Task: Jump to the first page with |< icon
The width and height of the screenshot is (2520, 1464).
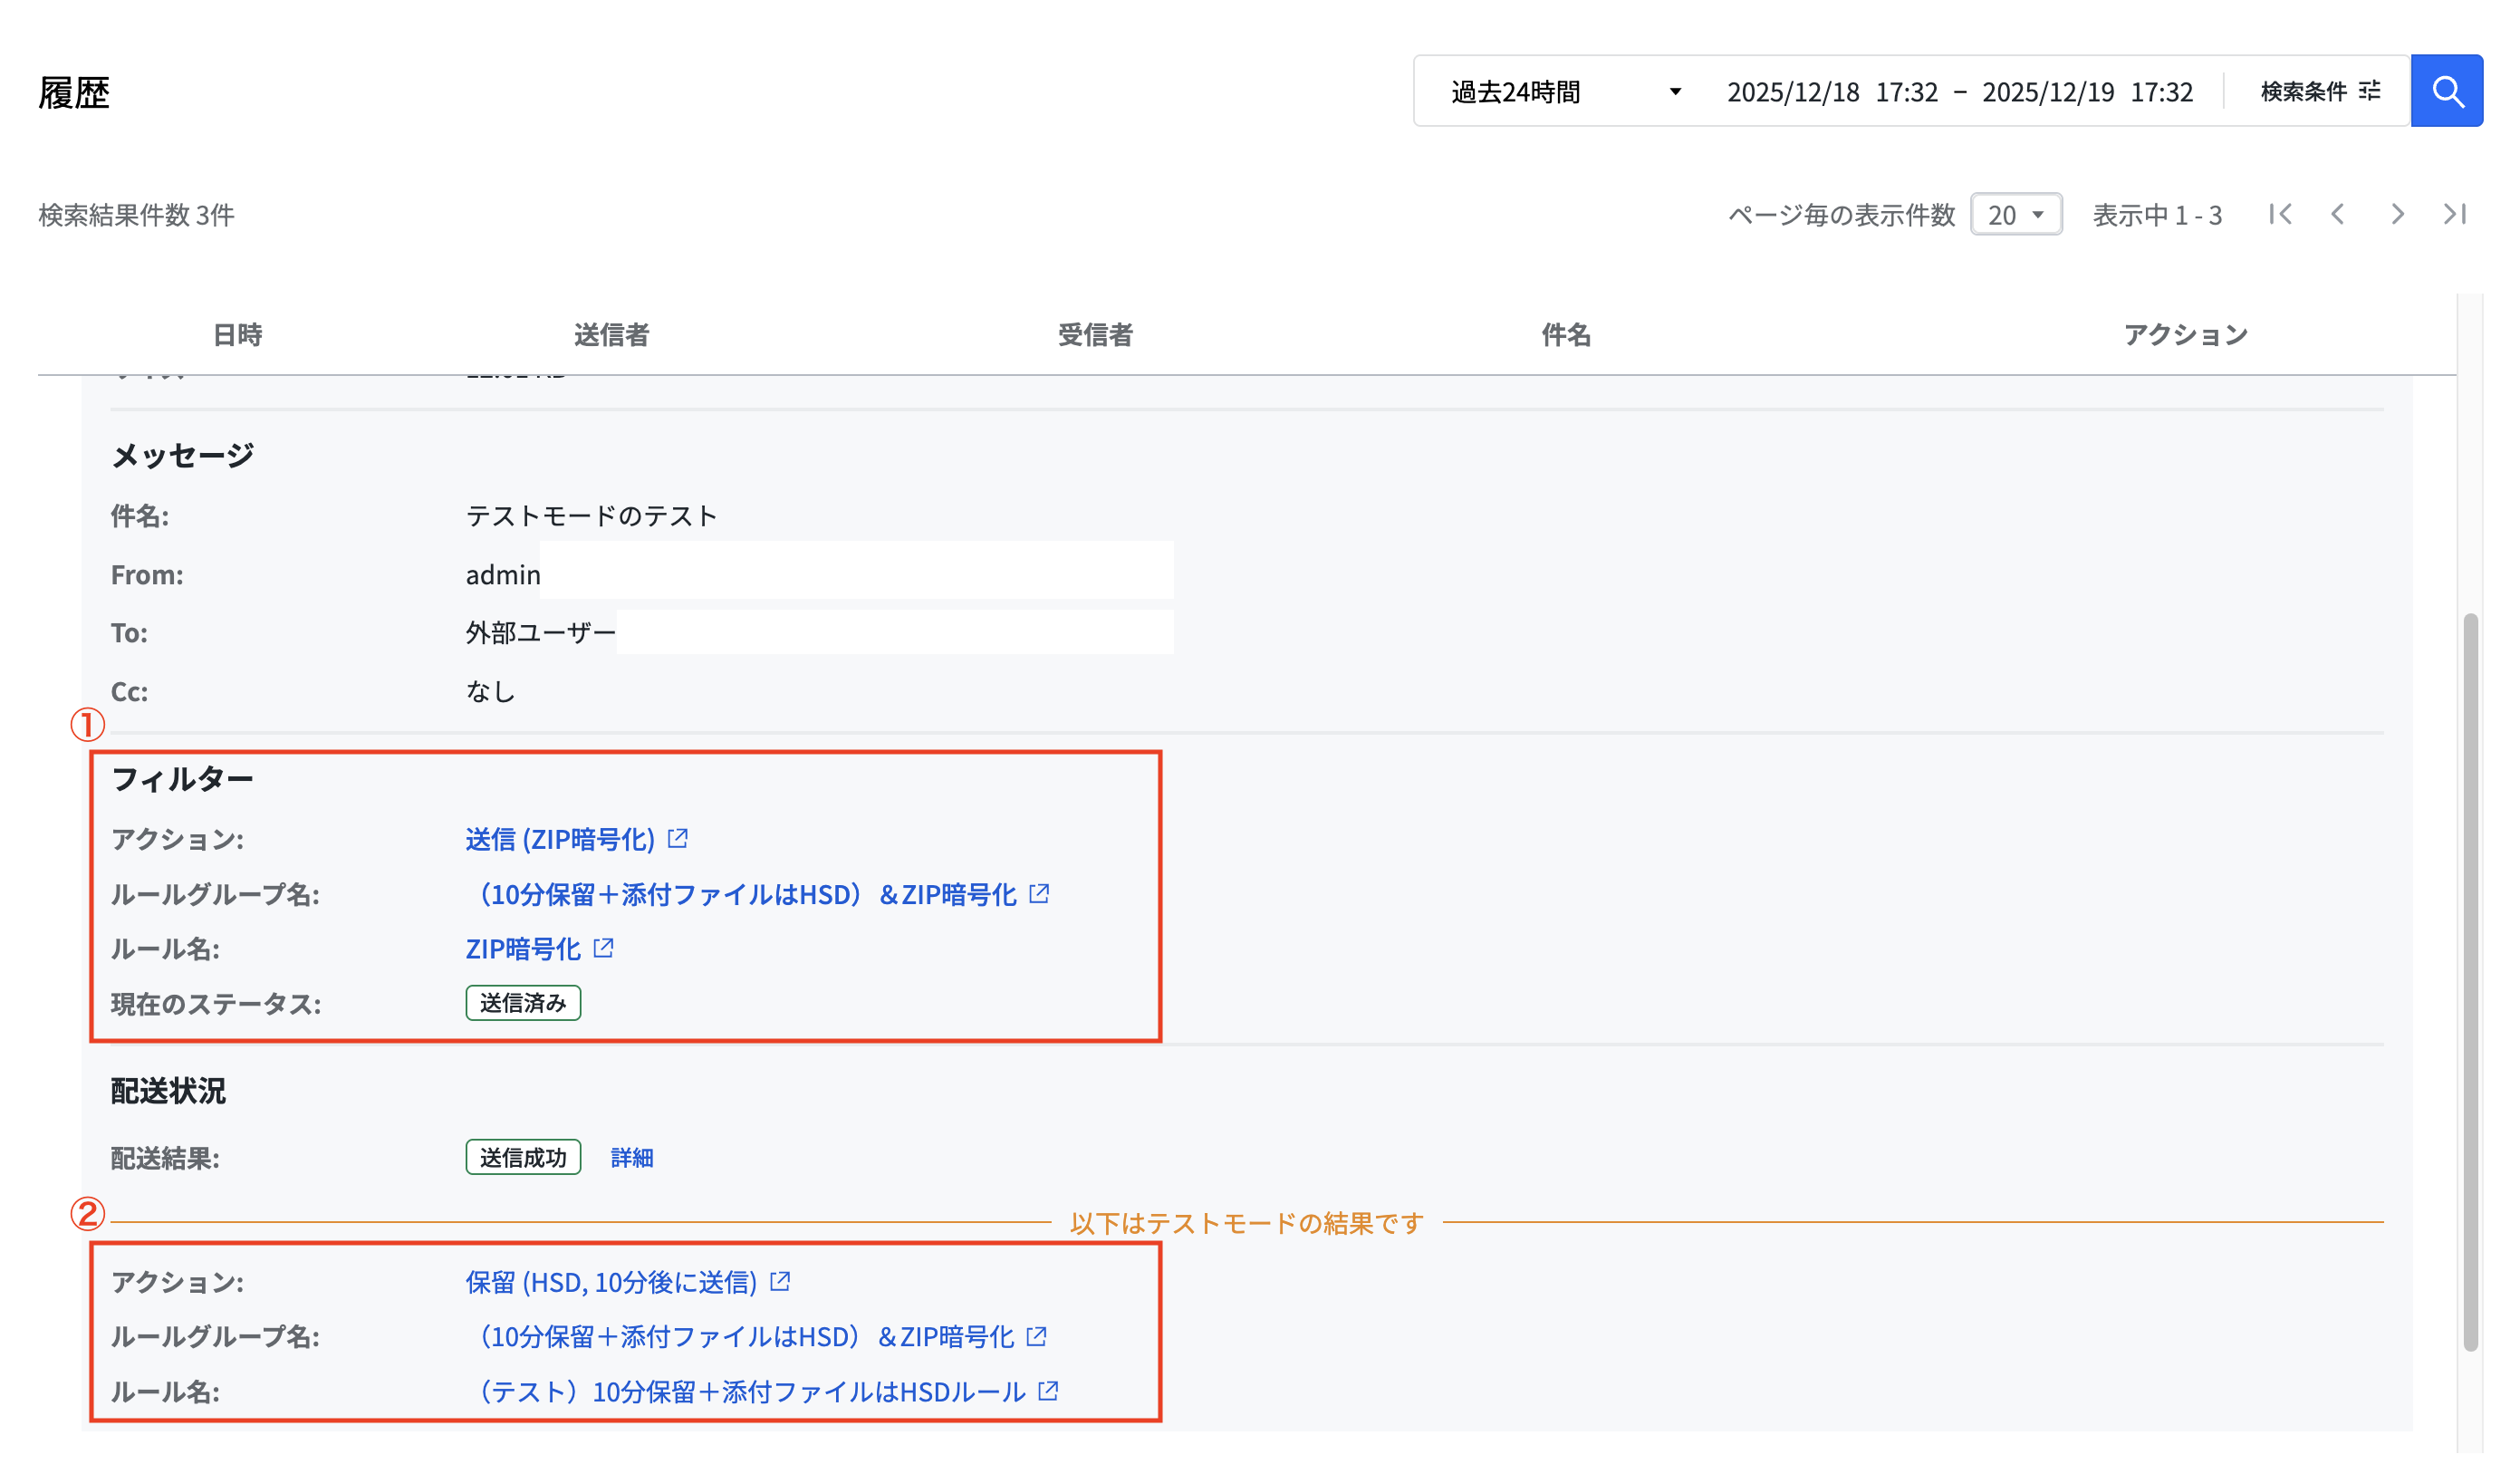Action: click(x=2281, y=214)
